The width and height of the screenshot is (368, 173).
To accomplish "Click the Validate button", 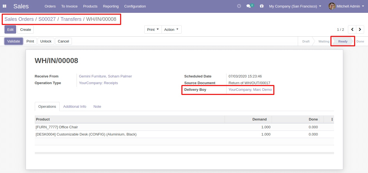I will 14,41.
